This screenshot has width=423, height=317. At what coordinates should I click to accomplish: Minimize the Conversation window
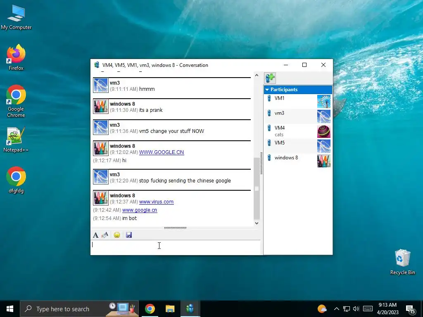click(286, 65)
